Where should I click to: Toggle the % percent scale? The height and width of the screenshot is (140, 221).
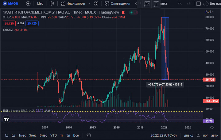pyautogui.click(x=198, y=135)
